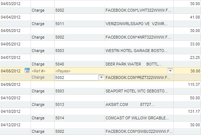Click the 115.37 amount cell

[194, 84]
